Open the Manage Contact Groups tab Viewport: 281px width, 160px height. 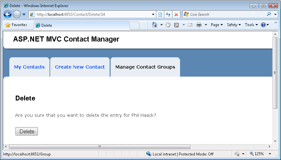(x=145, y=67)
